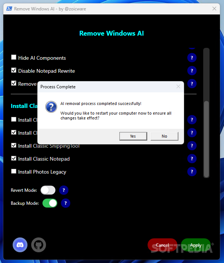Open help for Hide AI Components

192,58
